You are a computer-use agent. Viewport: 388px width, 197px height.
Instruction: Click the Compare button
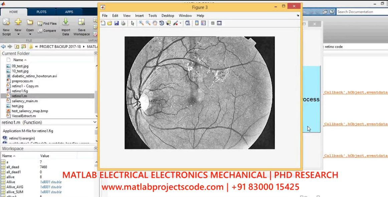point(47,31)
